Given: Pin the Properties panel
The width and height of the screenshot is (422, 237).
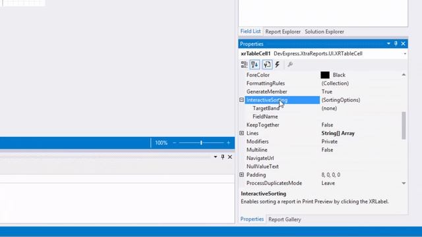Looking at the screenshot, I should point(396,43).
